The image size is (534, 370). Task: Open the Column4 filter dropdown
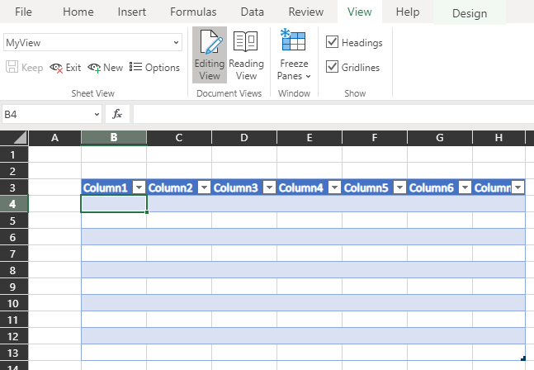334,187
